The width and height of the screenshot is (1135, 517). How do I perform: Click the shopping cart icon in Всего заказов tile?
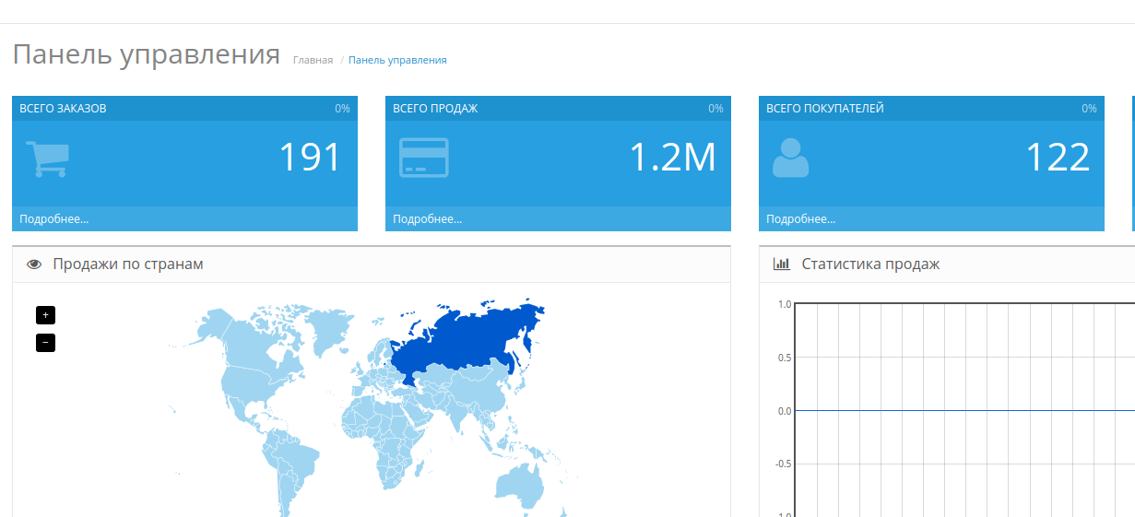47,159
